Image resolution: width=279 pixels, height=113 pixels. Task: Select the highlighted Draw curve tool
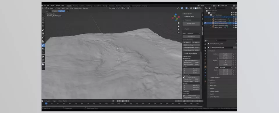coord(43,45)
